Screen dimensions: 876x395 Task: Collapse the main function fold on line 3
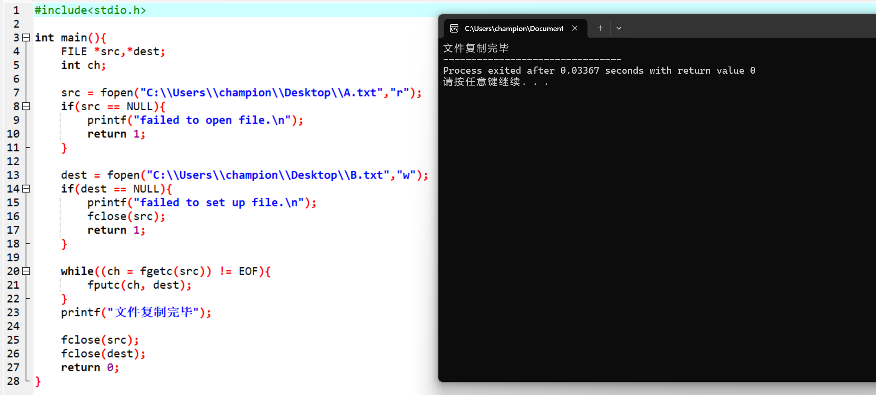tap(26, 38)
